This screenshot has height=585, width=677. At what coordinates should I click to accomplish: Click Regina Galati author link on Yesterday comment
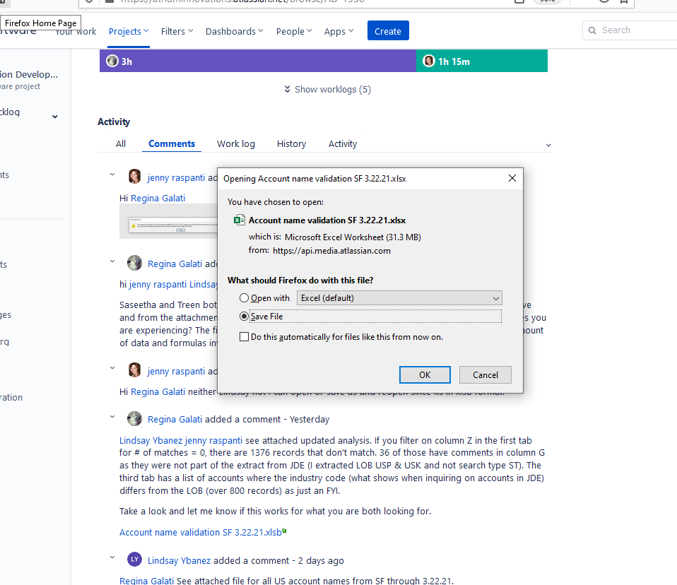(175, 419)
